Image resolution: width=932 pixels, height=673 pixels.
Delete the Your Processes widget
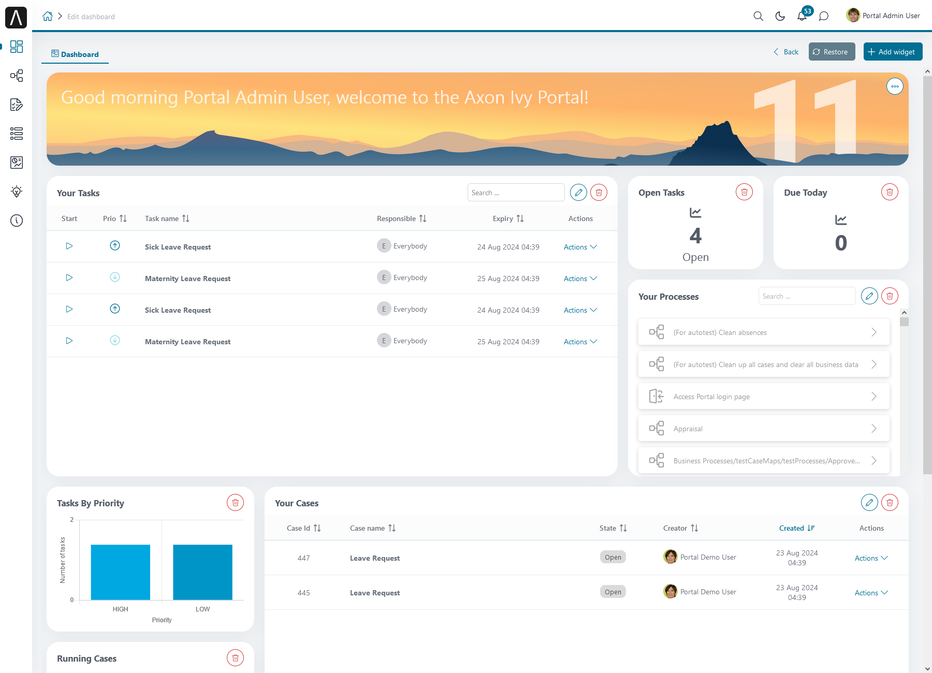point(890,296)
